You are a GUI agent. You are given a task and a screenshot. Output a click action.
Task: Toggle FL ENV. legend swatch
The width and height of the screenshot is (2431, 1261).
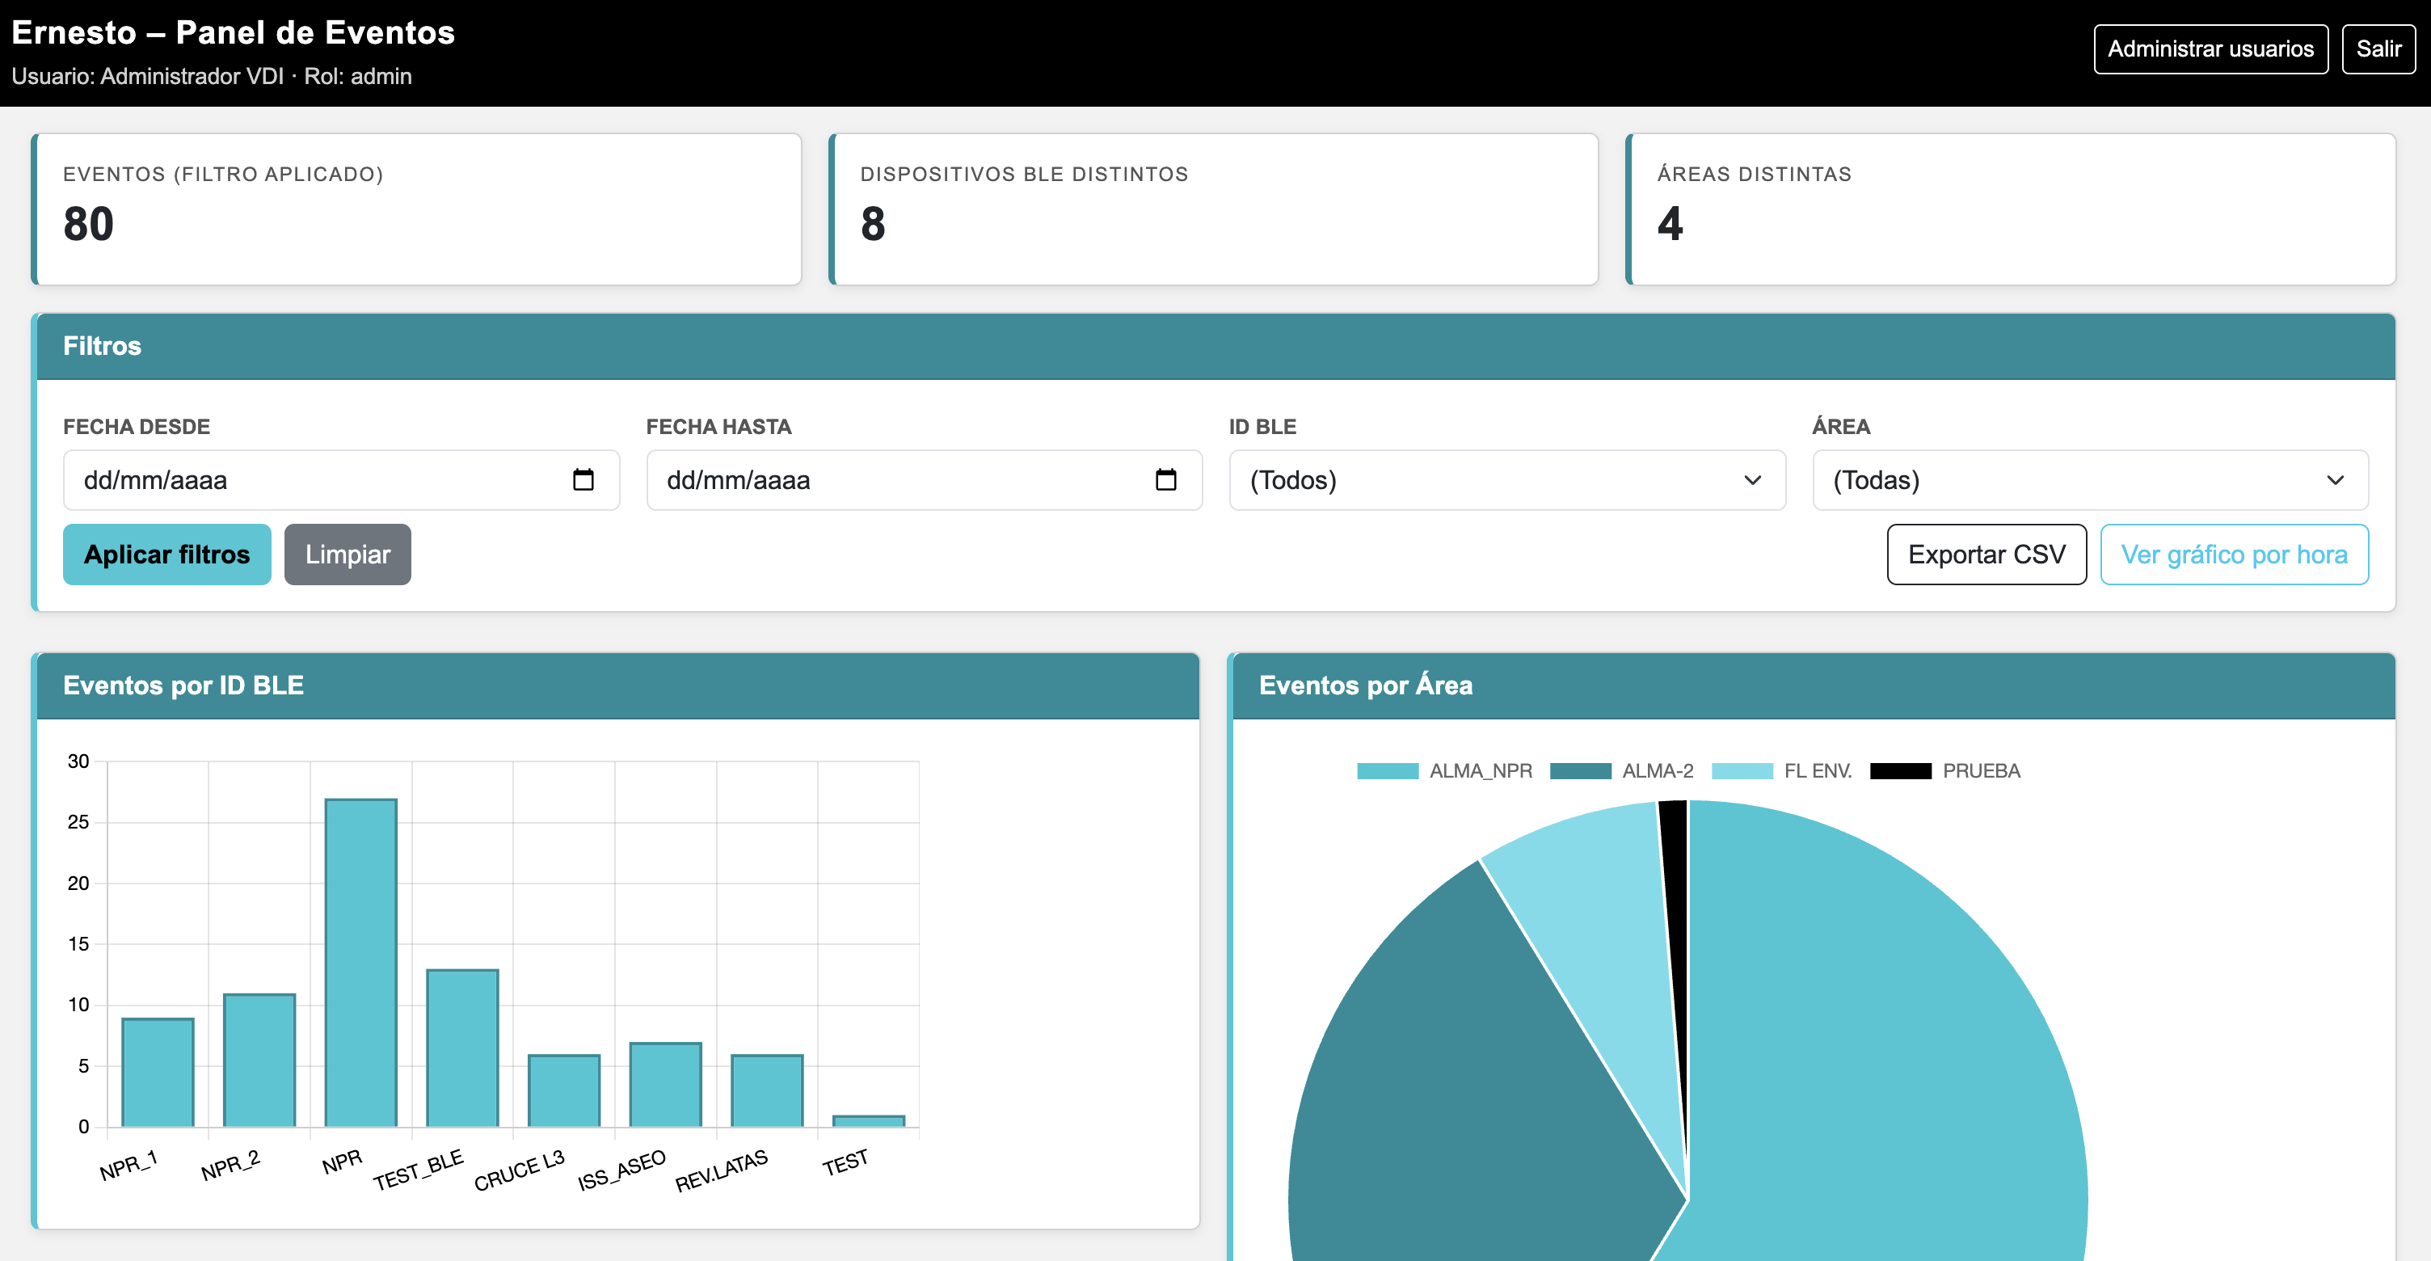(x=1742, y=770)
